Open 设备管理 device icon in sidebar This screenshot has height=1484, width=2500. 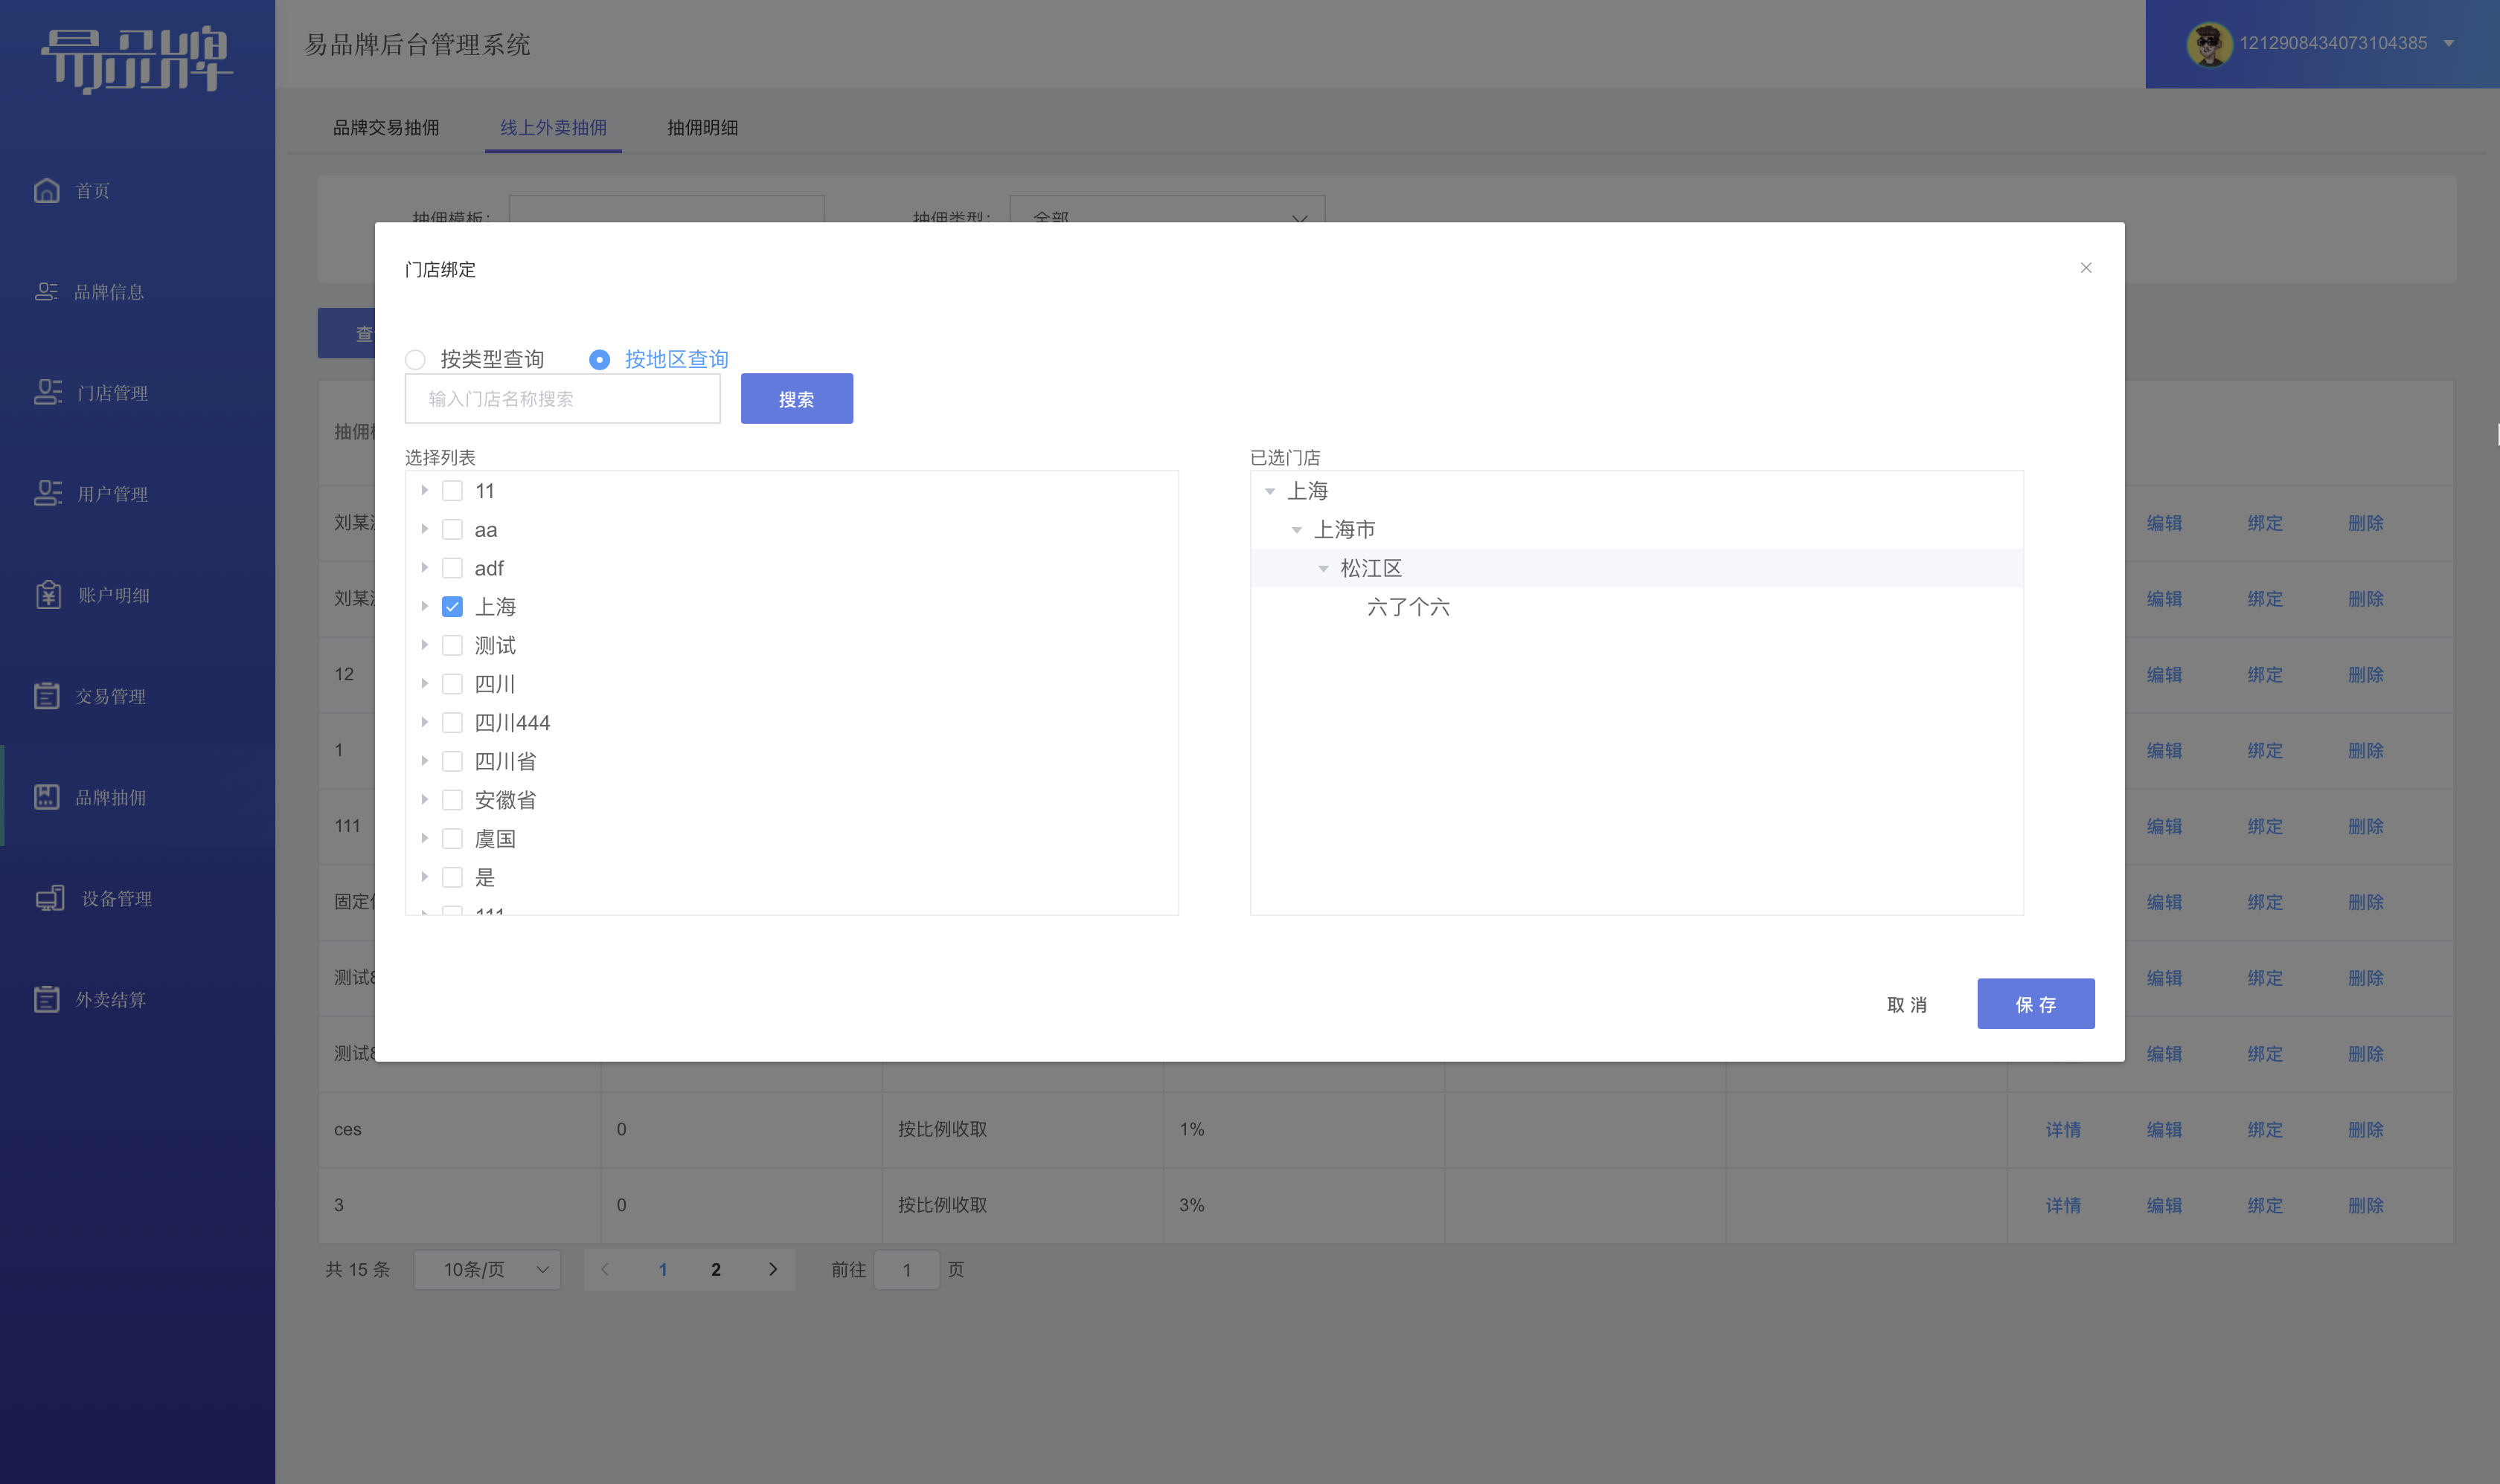49,898
